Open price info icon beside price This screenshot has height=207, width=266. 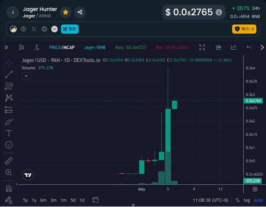[219, 12]
